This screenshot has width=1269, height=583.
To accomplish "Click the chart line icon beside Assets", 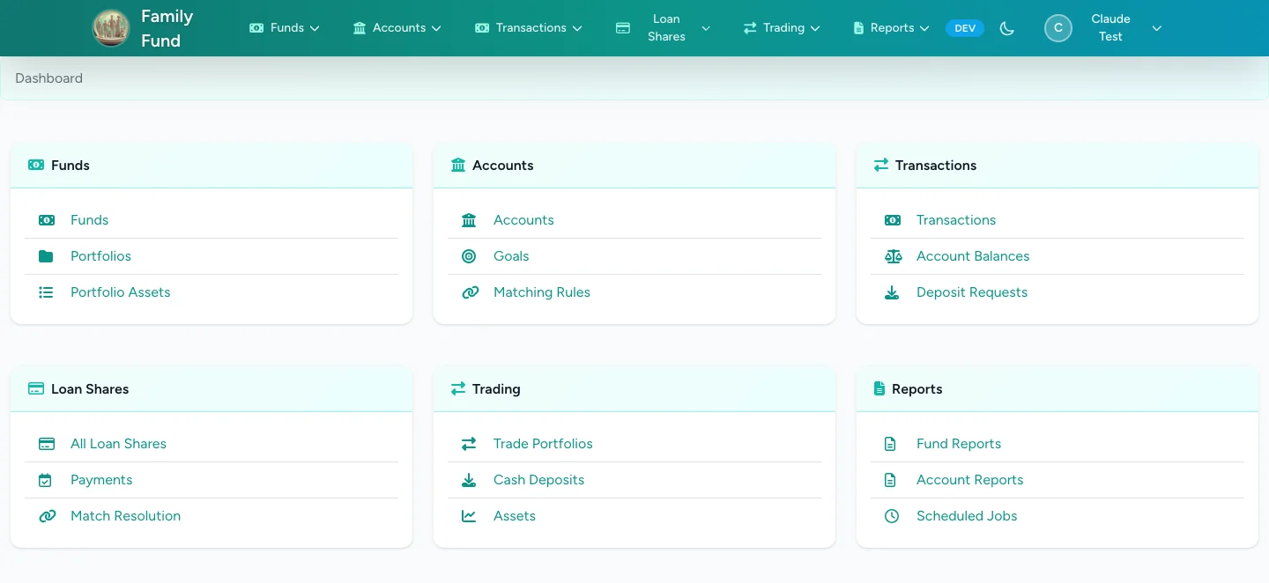I will [x=469, y=516].
